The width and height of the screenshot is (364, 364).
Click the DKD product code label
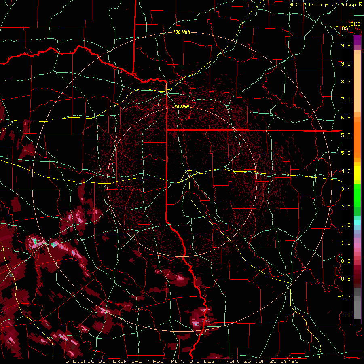355,24
